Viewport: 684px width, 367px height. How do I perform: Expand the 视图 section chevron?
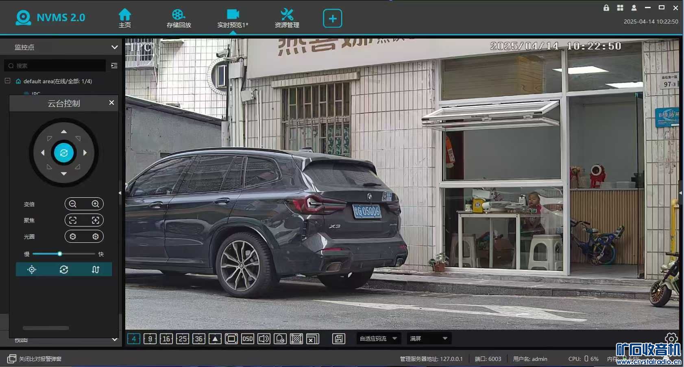[115, 340]
